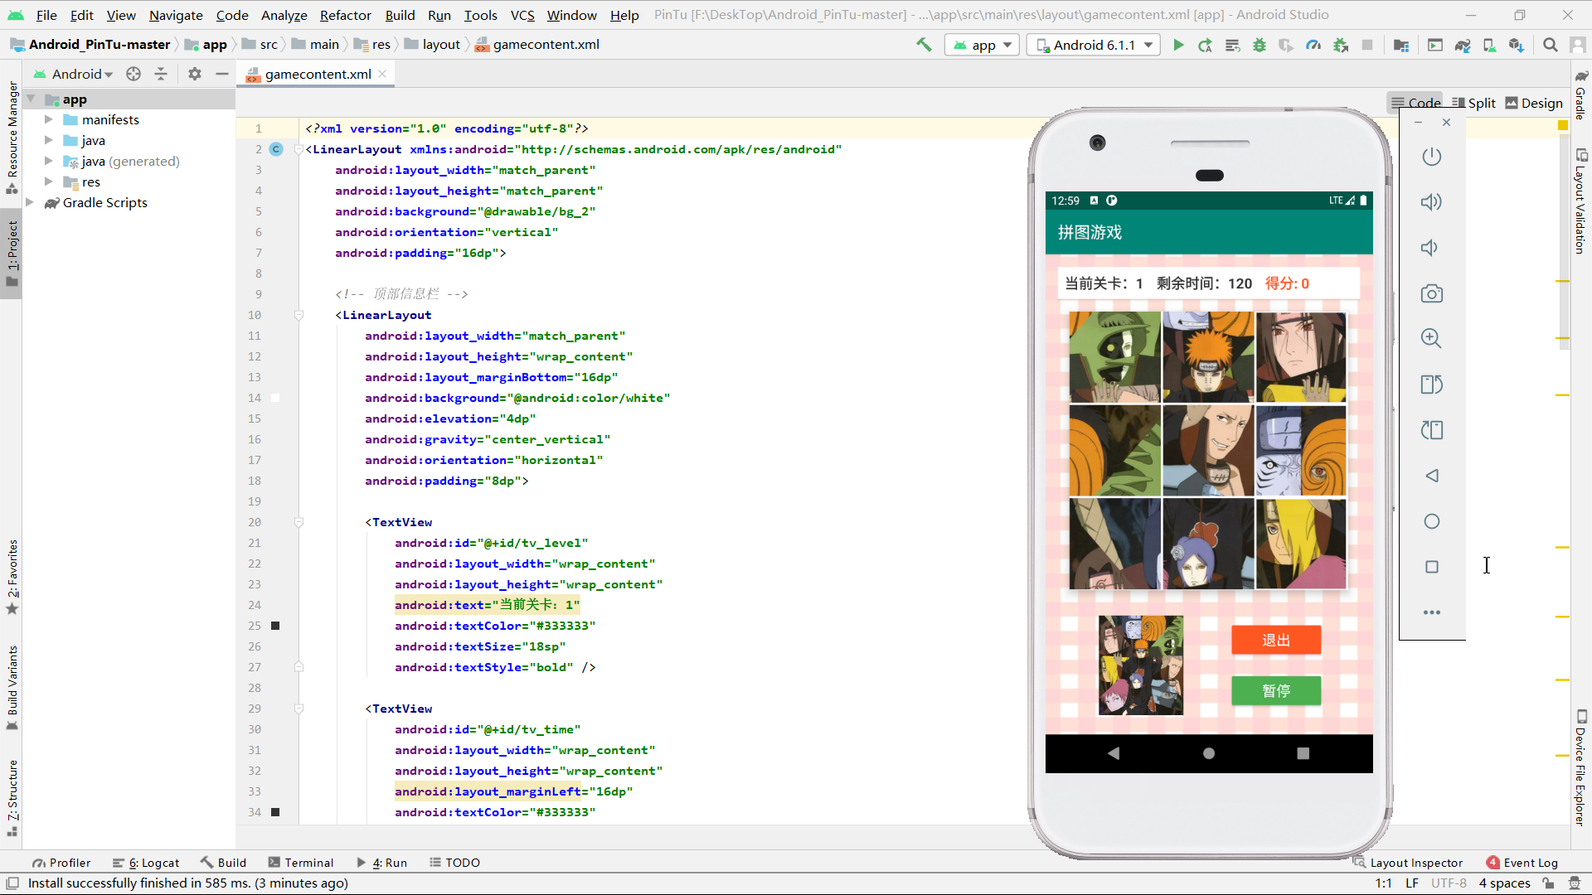Click the emulator zoom magnifier icon
The width and height of the screenshot is (1592, 895).
pyautogui.click(x=1432, y=338)
